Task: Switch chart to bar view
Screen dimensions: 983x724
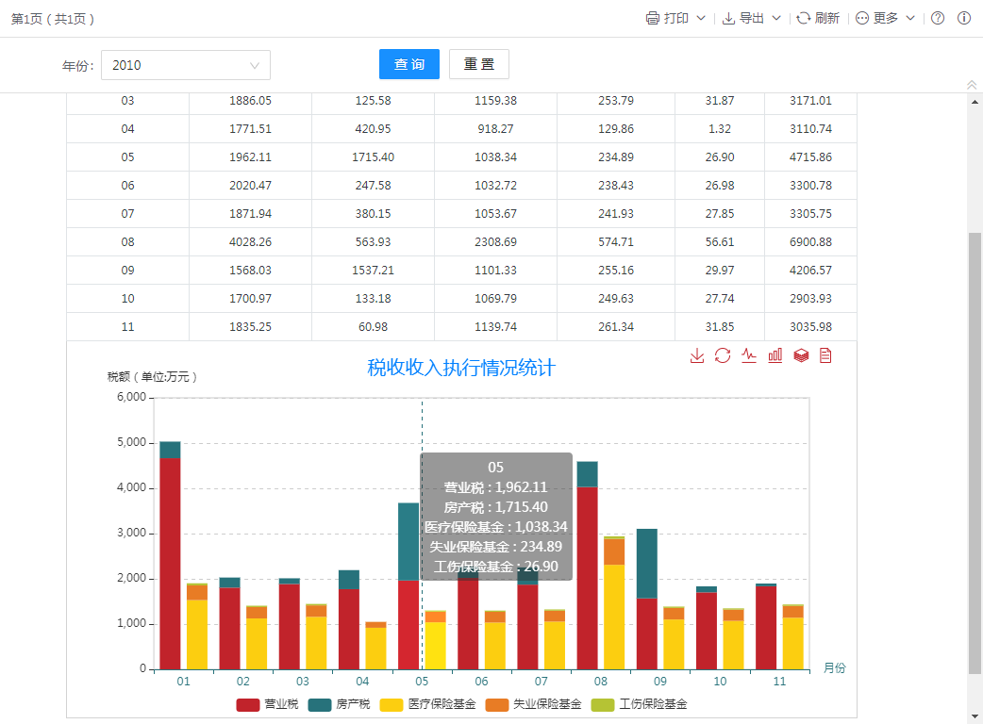Action: pyautogui.click(x=775, y=355)
